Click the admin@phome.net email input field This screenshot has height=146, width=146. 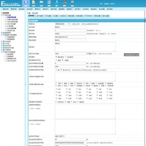coord(71,37)
